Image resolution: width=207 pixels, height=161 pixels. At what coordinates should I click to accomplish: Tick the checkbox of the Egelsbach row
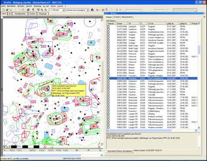pyautogui.click(x=108, y=81)
